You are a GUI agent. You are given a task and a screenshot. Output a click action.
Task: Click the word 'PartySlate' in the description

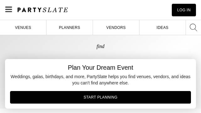point(97,77)
